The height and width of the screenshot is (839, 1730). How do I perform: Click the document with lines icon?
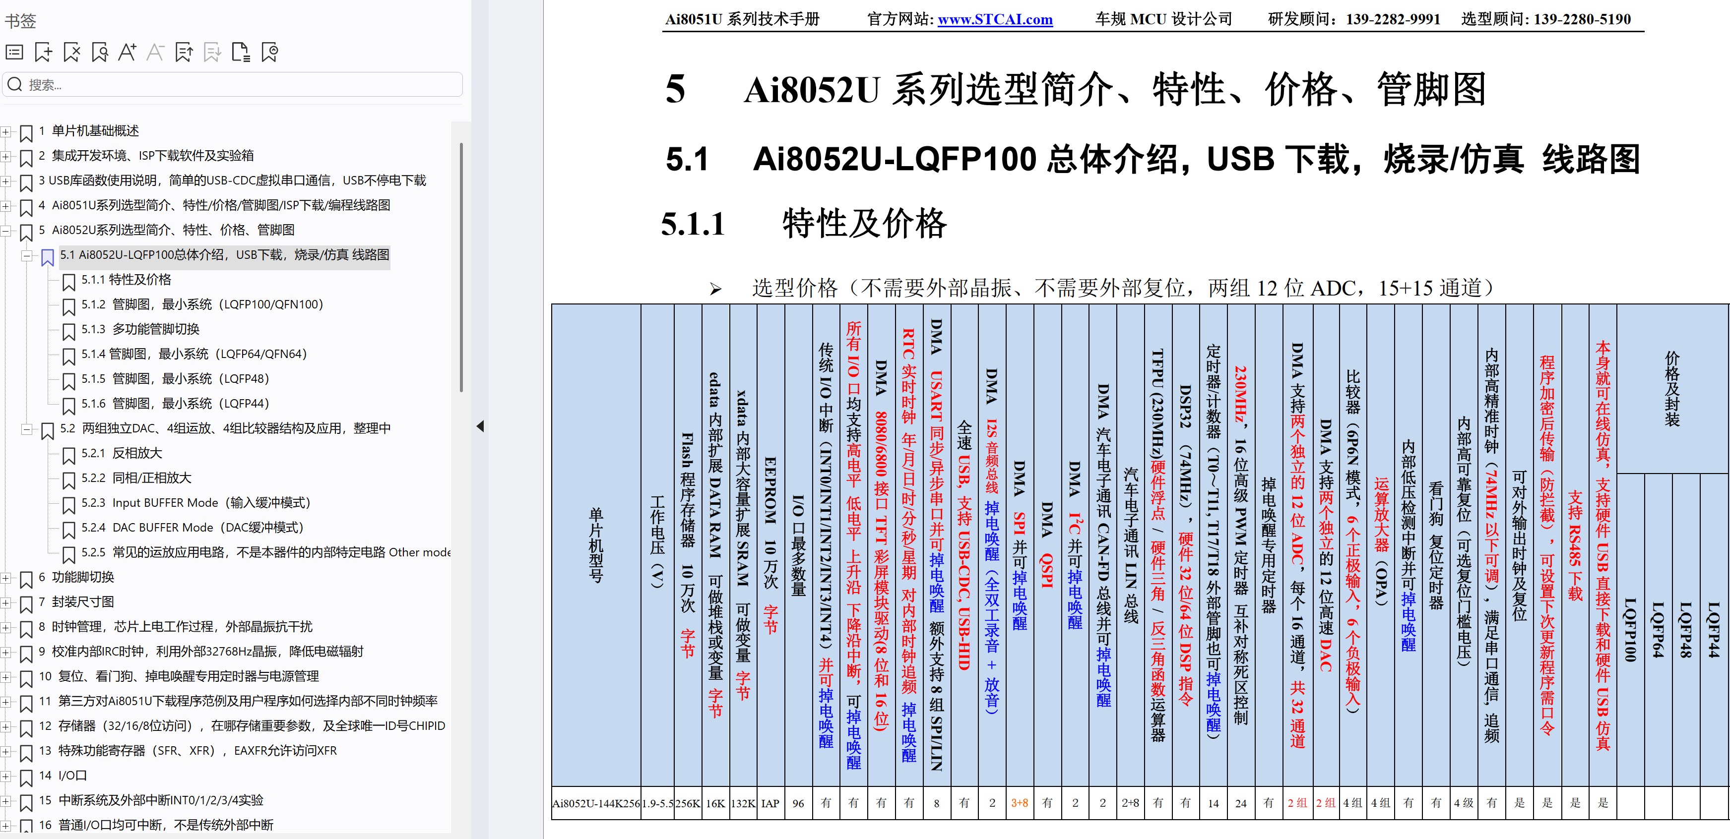coord(241,52)
